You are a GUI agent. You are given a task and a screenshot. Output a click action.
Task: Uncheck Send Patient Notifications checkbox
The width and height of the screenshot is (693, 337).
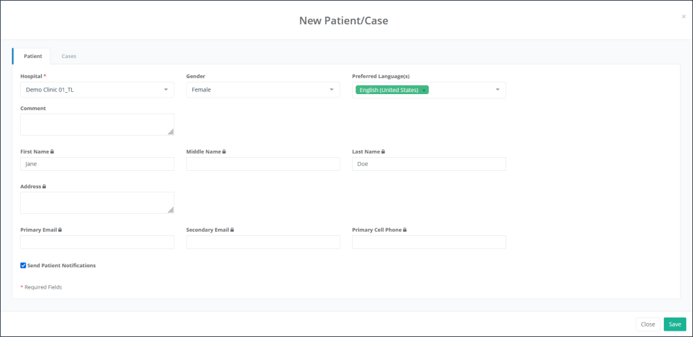(x=23, y=265)
